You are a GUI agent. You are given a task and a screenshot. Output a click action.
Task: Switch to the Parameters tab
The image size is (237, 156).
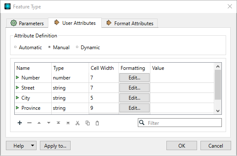tap(27, 23)
